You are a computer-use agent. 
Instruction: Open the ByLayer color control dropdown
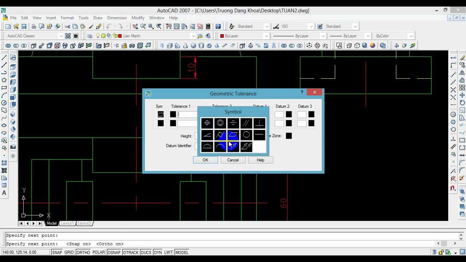(x=266, y=36)
